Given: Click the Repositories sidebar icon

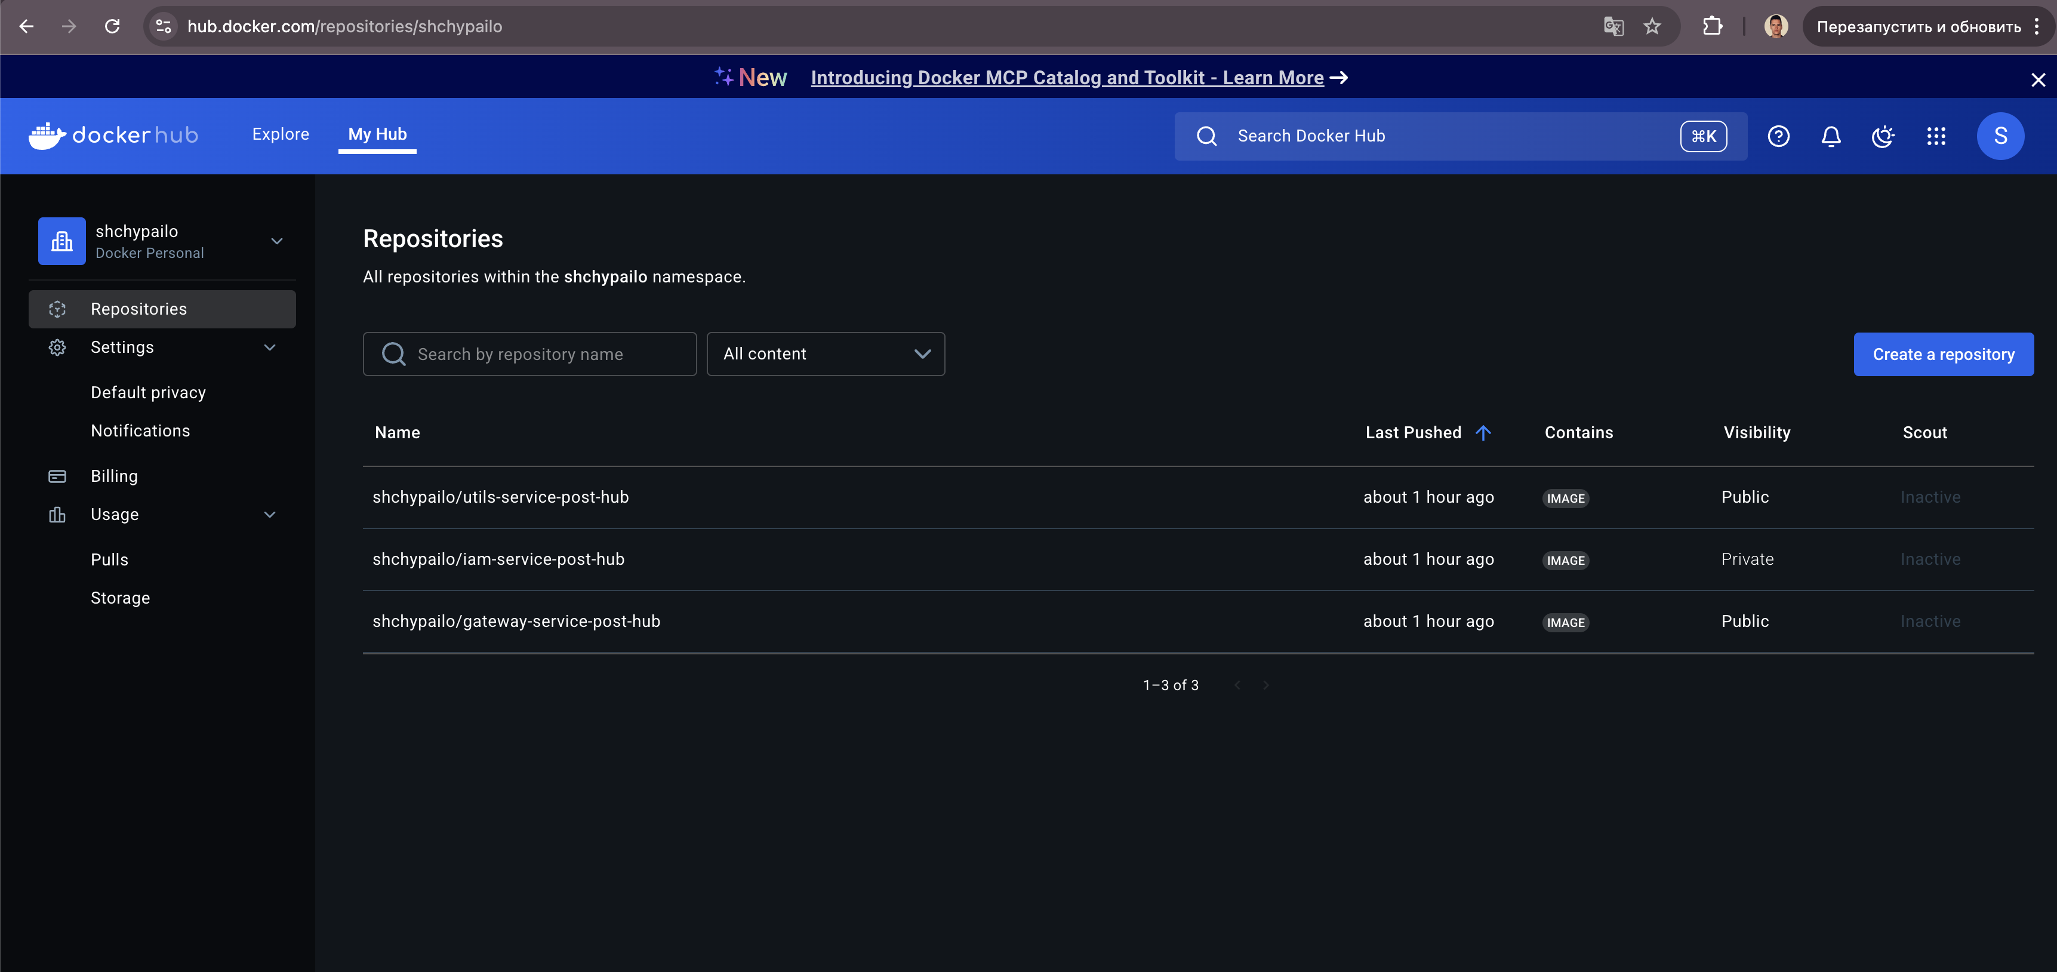Looking at the screenshot, I should [x=57, y=309].
